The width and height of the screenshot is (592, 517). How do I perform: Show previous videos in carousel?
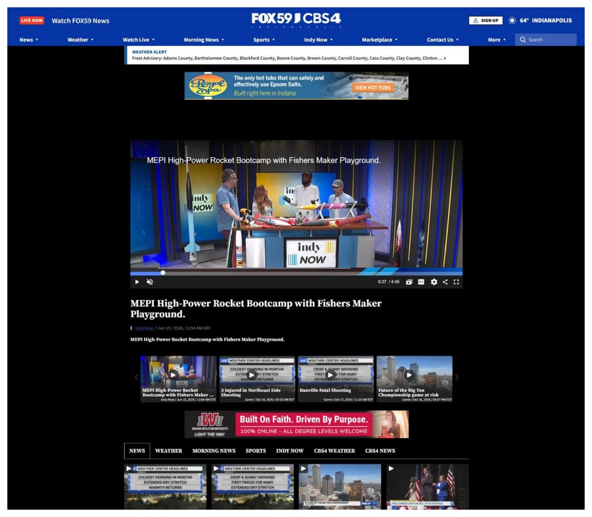coord(136,377)
